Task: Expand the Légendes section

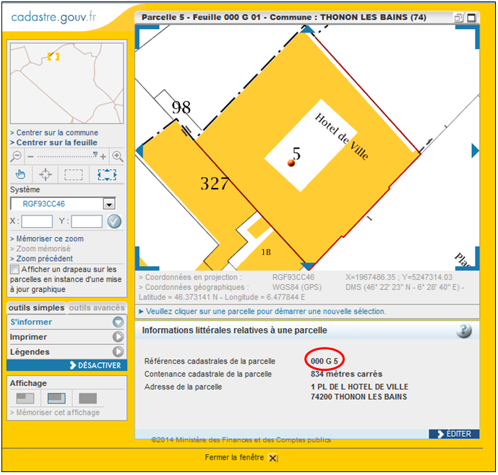Action: tap(118, 352)
